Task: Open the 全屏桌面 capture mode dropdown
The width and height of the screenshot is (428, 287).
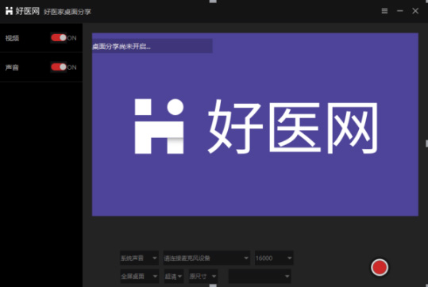Action: click(139, 277)
